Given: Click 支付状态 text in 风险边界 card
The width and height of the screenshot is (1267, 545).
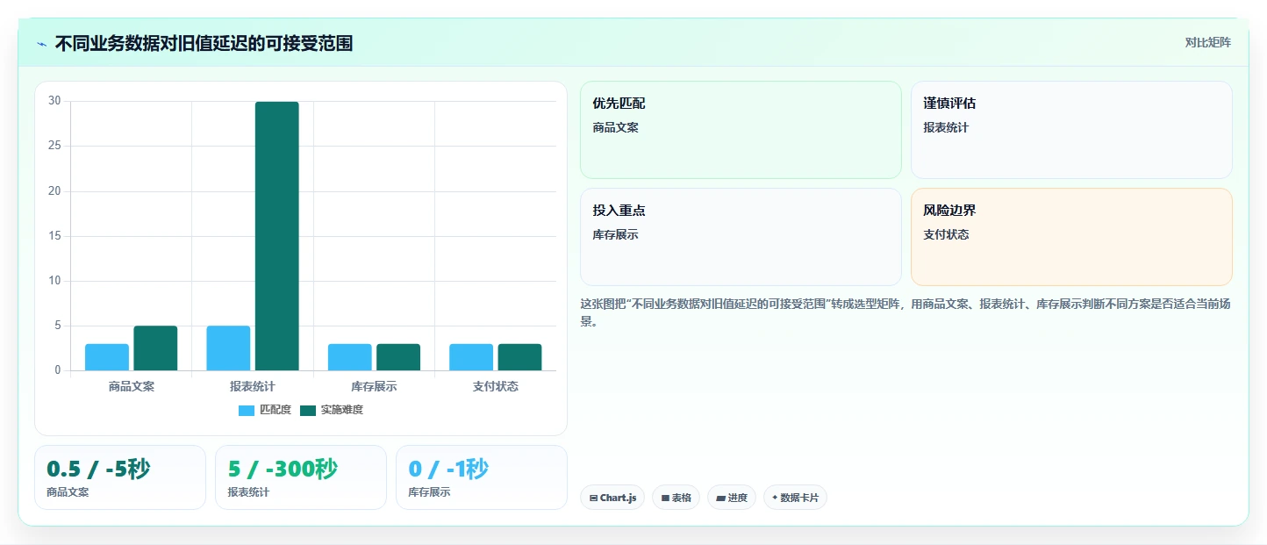Looking at the screenshot, I should coord(946,234).
